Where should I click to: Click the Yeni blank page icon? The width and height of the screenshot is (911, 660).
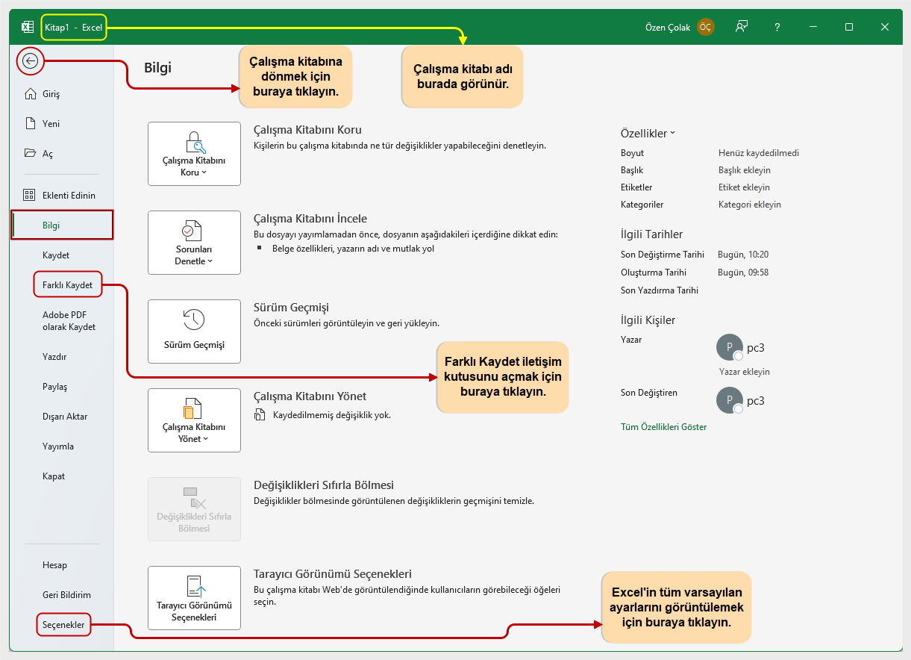30,123
